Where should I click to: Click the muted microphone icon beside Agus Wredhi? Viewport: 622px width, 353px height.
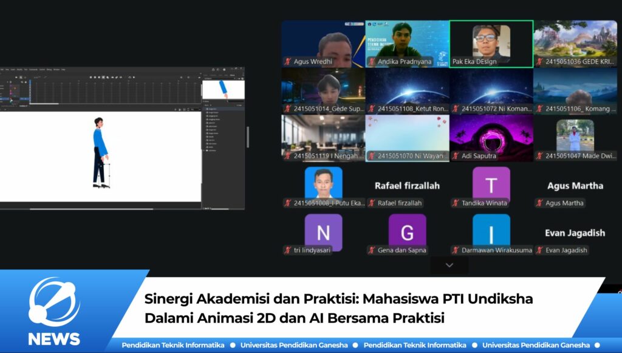[x=288, y=62]
